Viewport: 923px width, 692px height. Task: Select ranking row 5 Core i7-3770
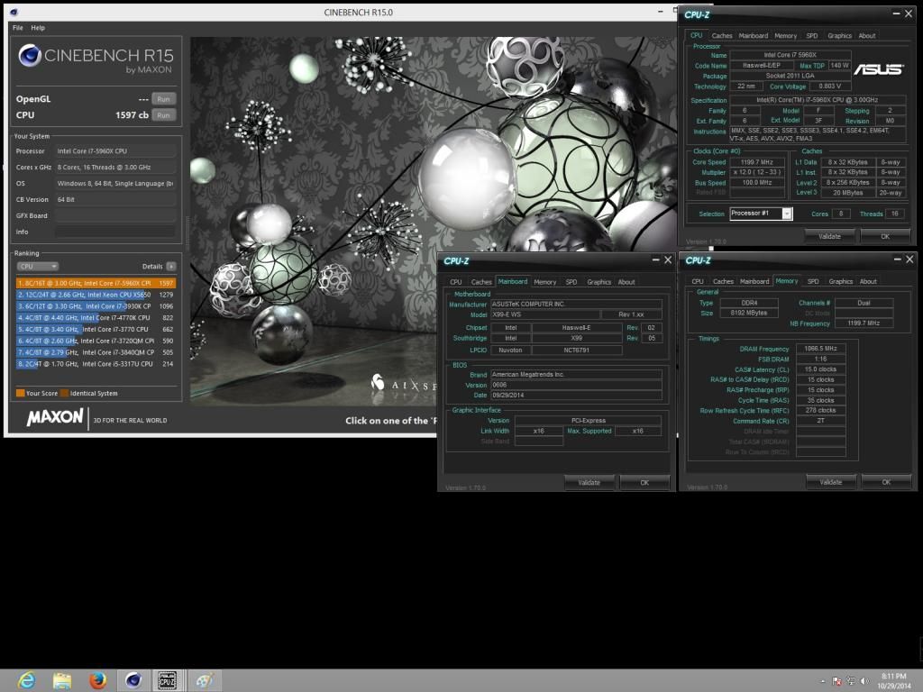pyautogui.click(x=96, y=330)
